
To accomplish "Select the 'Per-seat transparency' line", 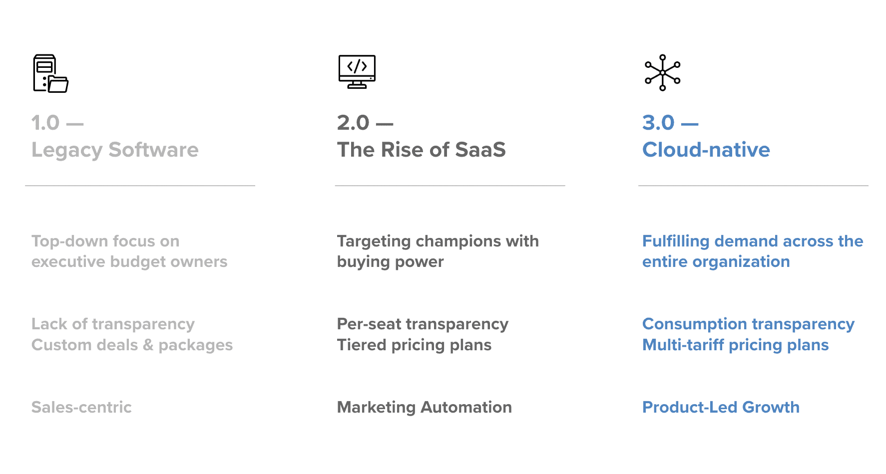I will [x=423, y=324].
